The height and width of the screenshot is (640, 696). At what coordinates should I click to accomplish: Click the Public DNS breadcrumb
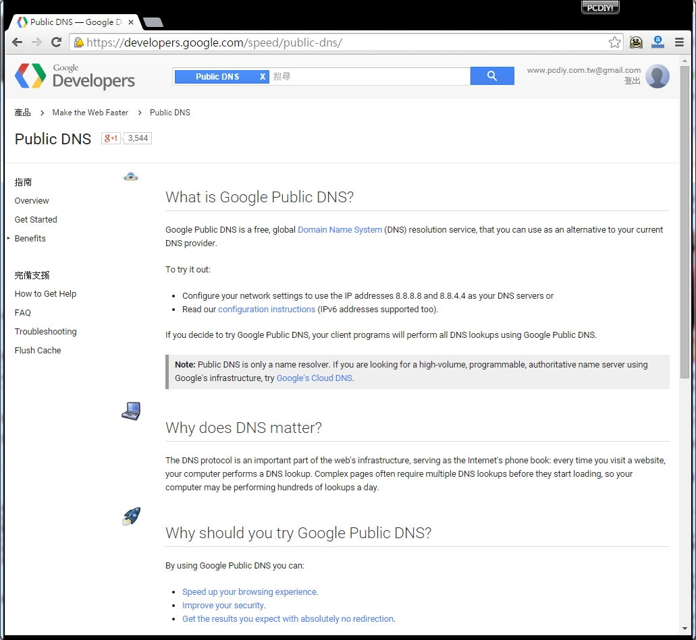170,113
